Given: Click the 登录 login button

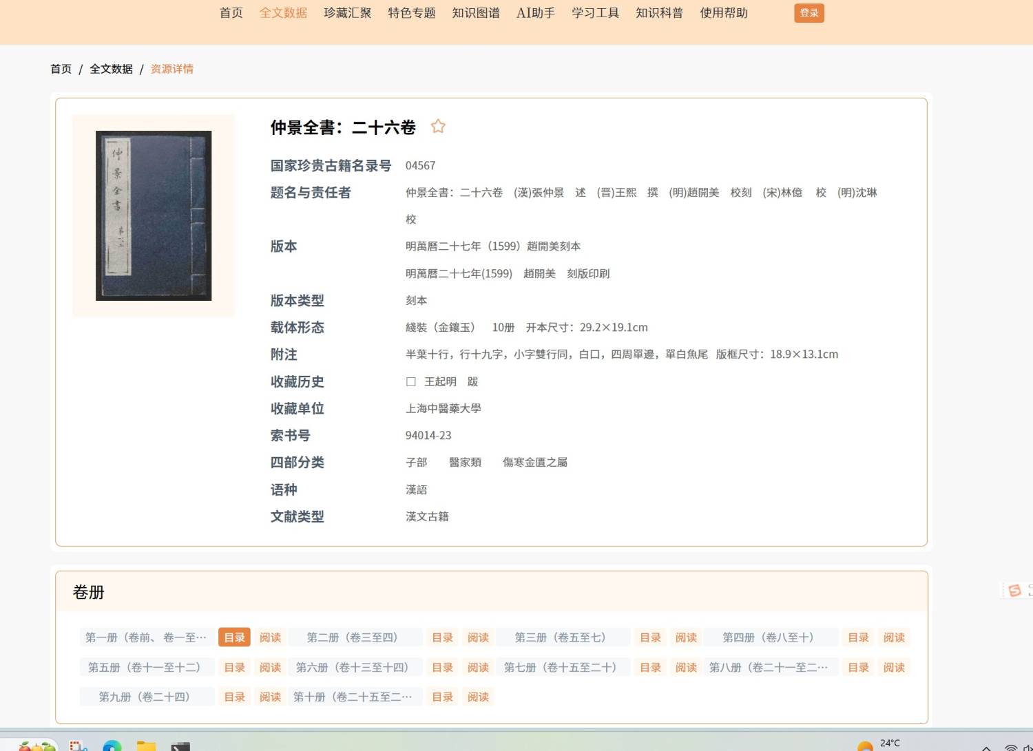Looking at the screenshot, I should click(808, 12).
